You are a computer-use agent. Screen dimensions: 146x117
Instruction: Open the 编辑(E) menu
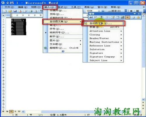pos(22,7)
